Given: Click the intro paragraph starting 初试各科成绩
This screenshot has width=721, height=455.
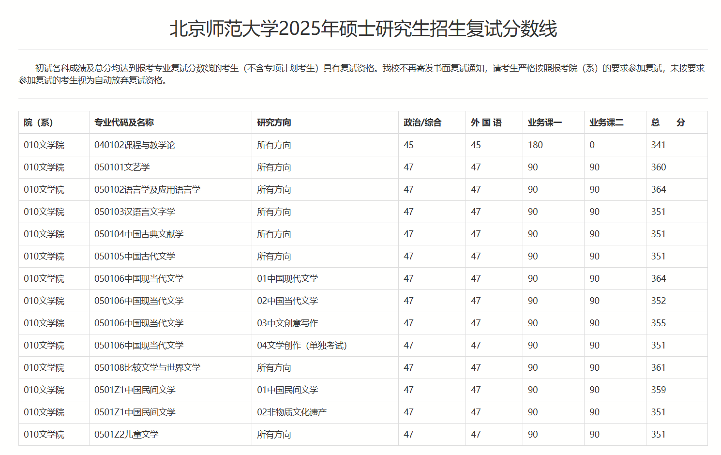Looking at the screenshot, I should click(x=362, y=74).
